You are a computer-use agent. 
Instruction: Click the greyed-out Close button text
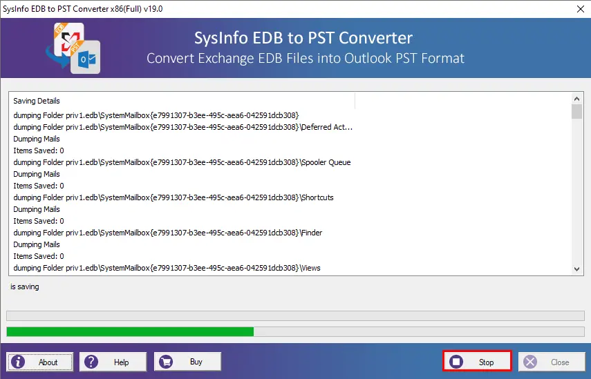pyautogui.click(x=560, y=362)
